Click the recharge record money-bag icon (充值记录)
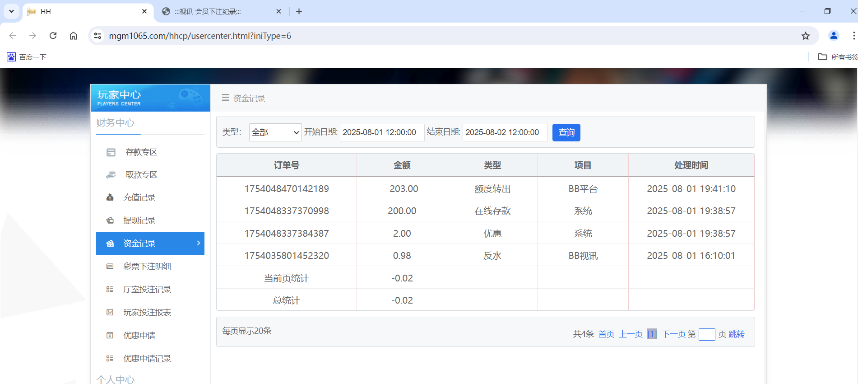 (110, 197)
